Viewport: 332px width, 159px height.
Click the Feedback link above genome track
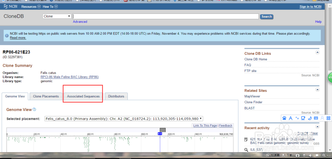(x=226, y=126)
